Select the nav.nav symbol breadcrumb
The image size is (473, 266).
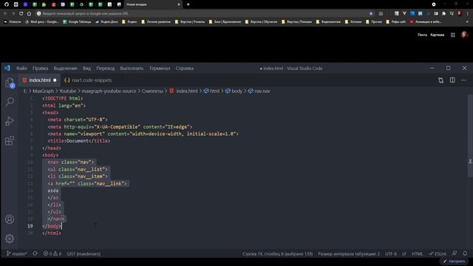(259, 91)
